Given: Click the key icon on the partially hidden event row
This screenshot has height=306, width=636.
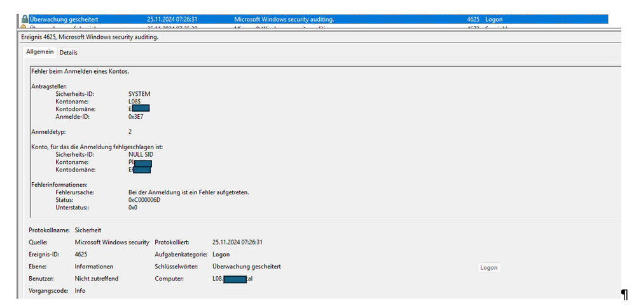Looking at the screenshot, I should [x=23, y=27].
